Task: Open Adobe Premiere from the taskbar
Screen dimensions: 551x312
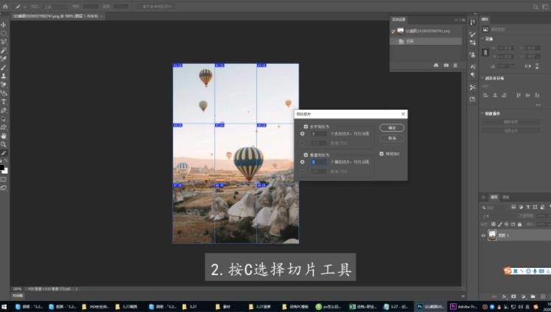Action: coord(463,307)
